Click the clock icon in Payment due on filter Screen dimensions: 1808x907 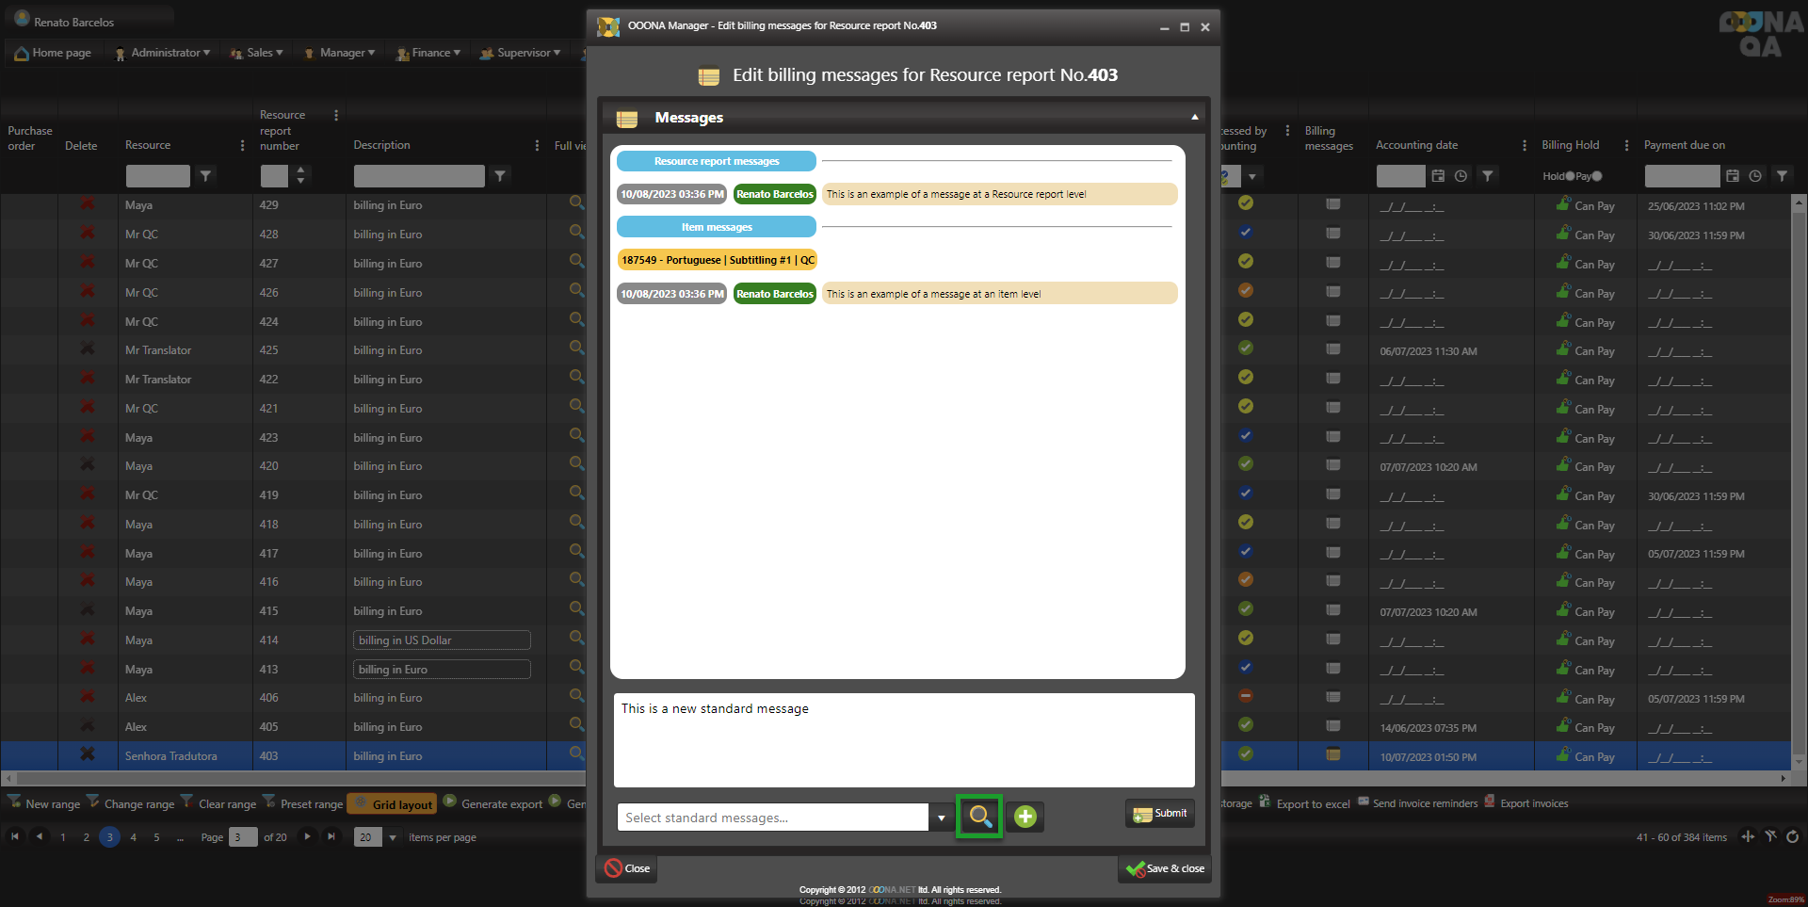pos(1755,176)
